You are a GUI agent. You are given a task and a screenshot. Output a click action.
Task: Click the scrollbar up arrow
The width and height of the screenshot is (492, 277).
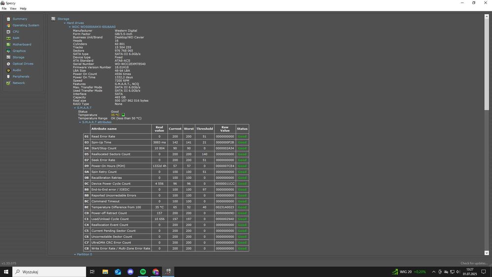[487, 16]
